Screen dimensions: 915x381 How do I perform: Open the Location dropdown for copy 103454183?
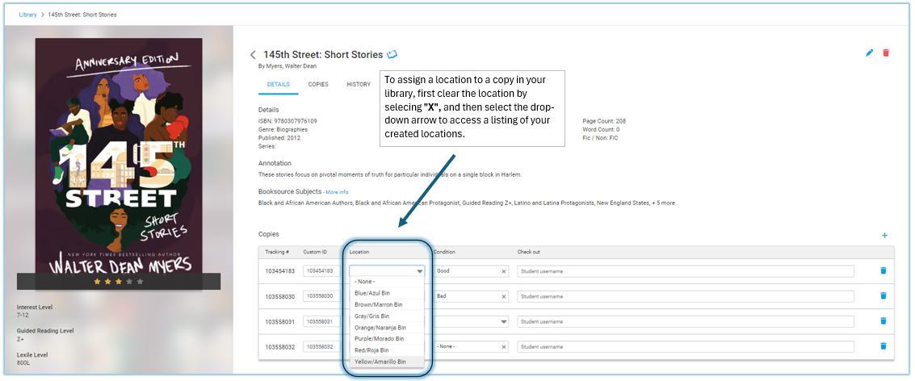point(419,271)
